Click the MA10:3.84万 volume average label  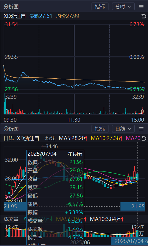coord(107,219)
